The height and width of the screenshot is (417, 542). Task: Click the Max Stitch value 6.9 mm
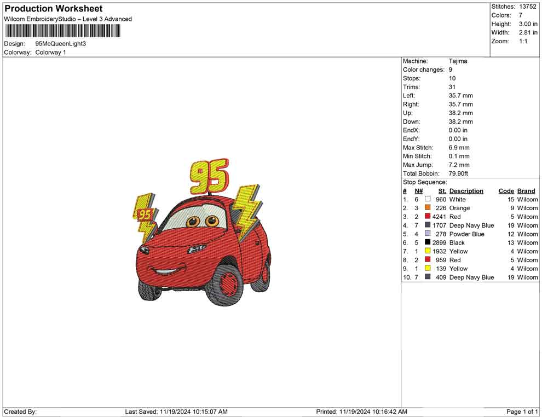coord(459,148)
